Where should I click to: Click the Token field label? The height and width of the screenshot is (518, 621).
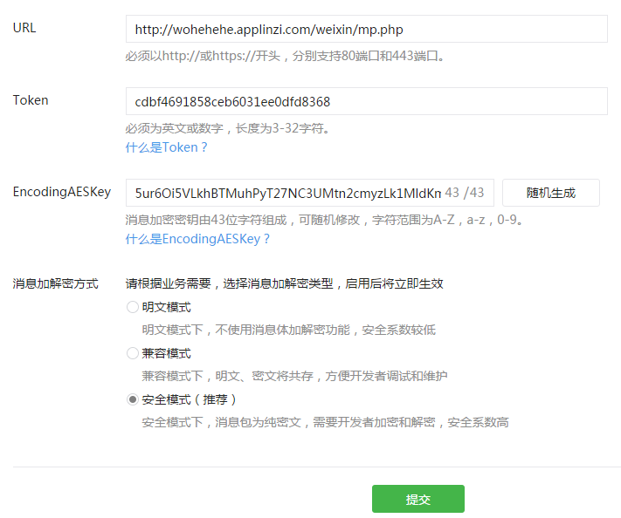[x=31, y=100]
